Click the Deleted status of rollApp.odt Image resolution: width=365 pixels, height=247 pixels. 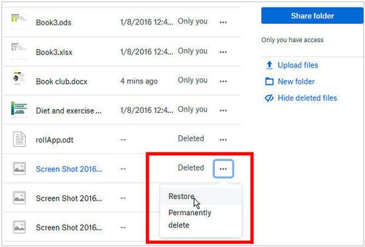click(x=191, y=139)
